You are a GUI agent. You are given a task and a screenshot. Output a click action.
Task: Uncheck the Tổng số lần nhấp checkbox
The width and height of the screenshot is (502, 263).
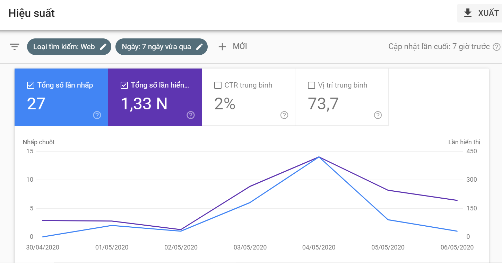(31, 85)
